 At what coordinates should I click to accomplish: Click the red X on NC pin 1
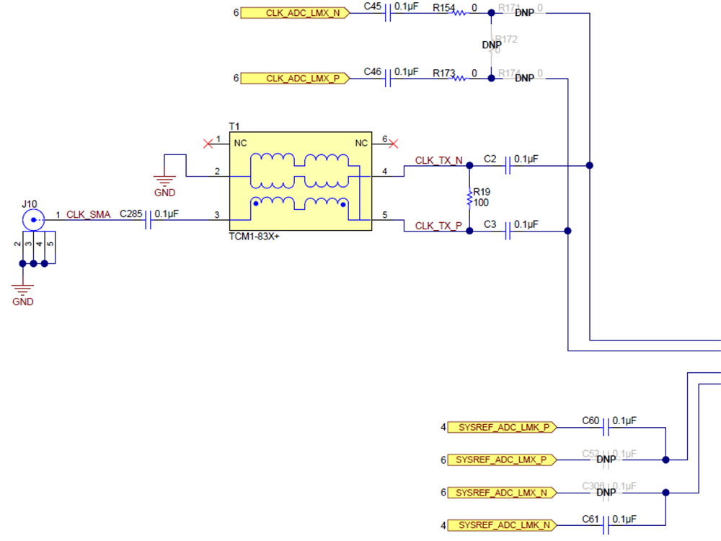pyautogui.click(x=208, y=143)
